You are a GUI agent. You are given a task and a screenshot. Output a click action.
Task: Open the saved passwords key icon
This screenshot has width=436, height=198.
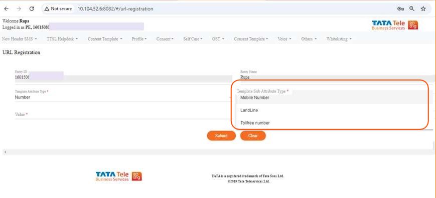tap(400, 9)
